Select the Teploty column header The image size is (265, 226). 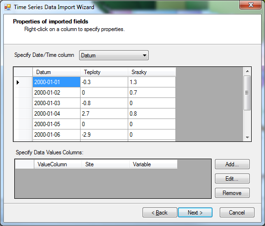[x=104, y=72]
